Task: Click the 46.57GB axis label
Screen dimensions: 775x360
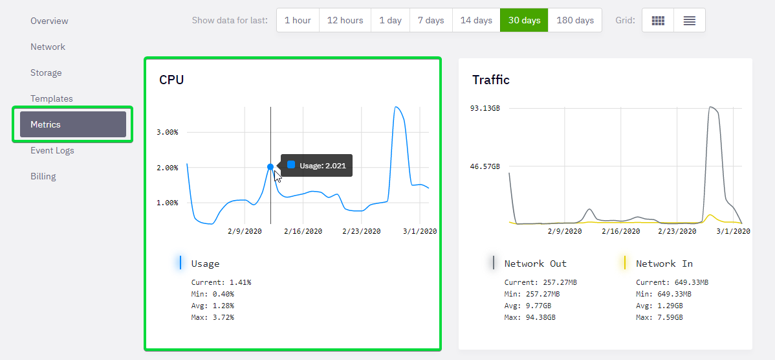Action: pos(485,166)
